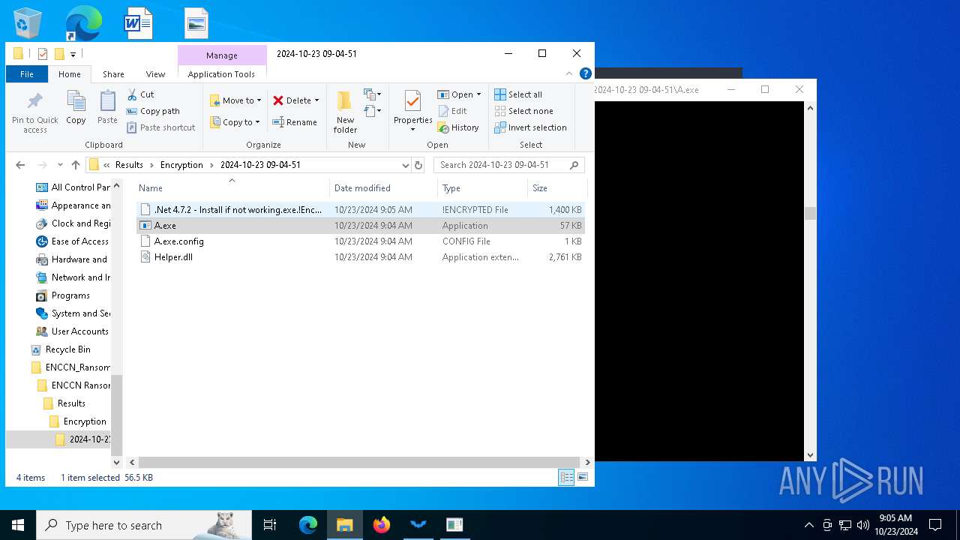
Task: Sort by the Name column header
Action: (231, 188)
